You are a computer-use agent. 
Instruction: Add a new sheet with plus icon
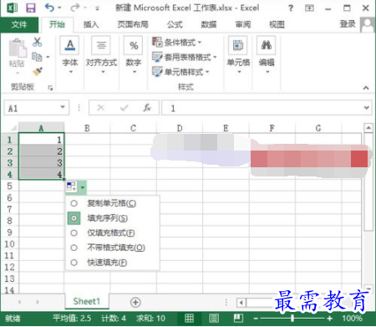[135, 302]
